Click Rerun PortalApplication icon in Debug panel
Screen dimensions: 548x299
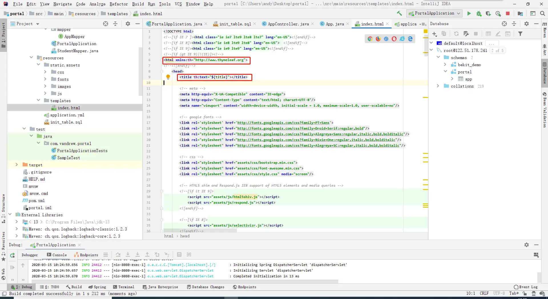click(12, 255)
